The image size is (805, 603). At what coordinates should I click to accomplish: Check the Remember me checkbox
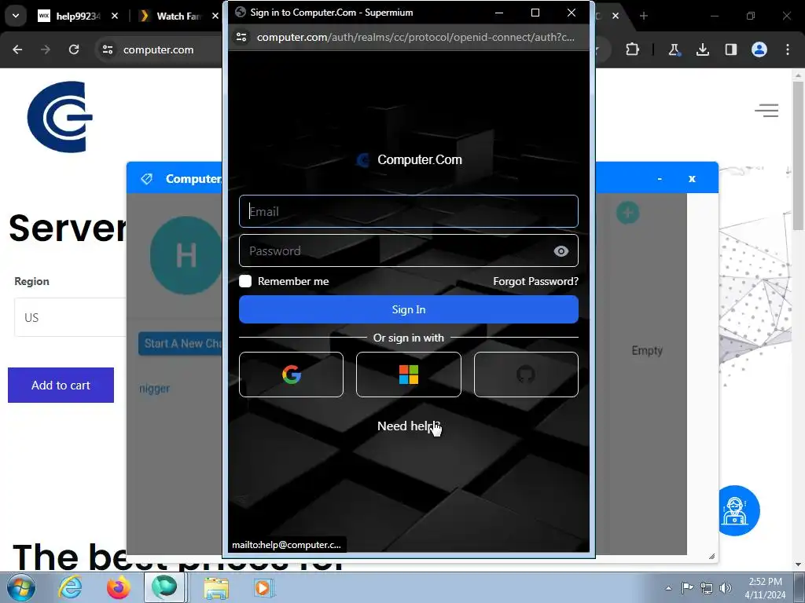(245, 281)
